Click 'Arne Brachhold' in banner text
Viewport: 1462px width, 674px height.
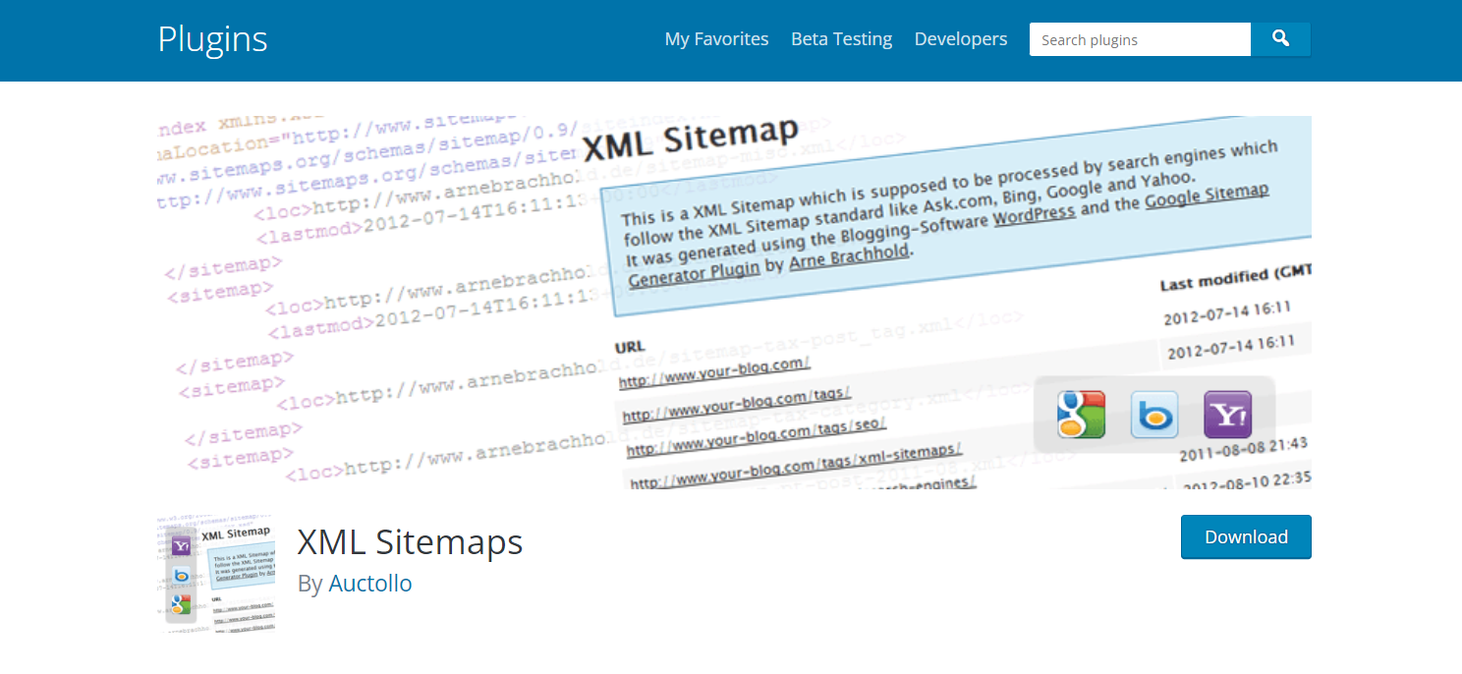851,257
